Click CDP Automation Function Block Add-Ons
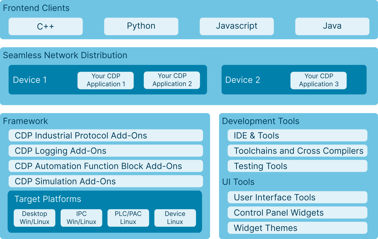The width and height of the screenshot is (378, 239). click(x=106, y=166)
